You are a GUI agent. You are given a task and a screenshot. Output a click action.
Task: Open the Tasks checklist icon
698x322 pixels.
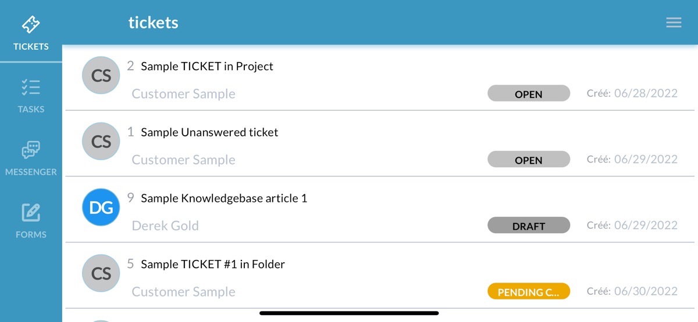click(x=31, y=88)
